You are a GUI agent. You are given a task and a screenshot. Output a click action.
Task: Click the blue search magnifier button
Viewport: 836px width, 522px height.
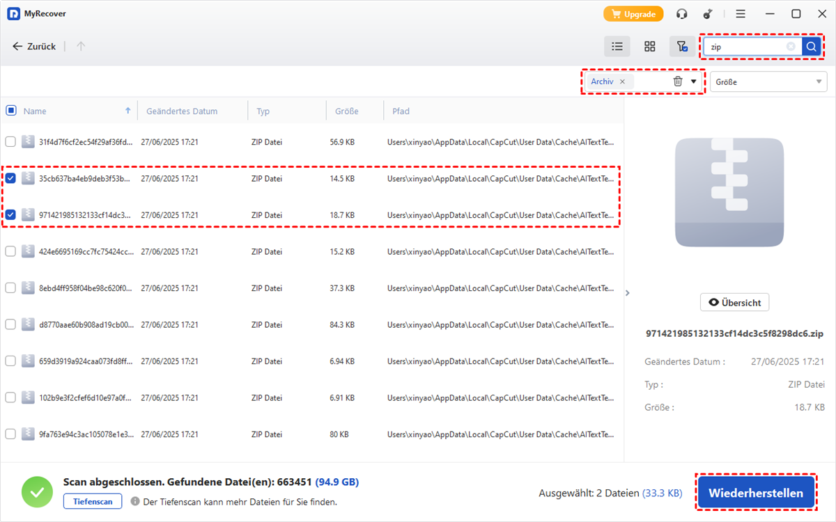click(812, 47)
